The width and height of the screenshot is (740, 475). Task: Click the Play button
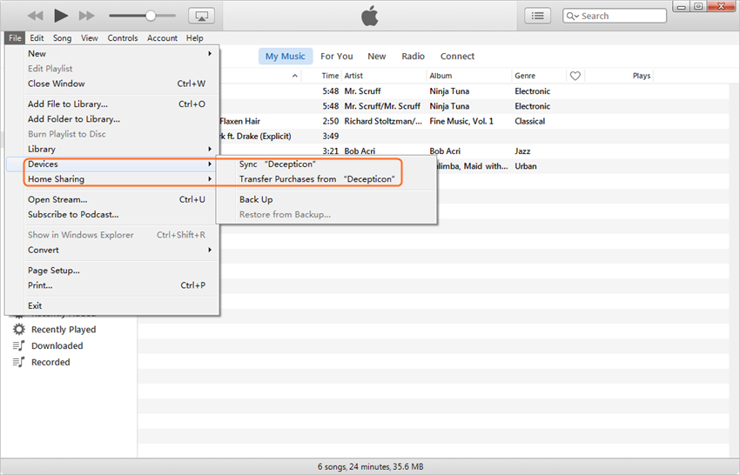(61, 16)
